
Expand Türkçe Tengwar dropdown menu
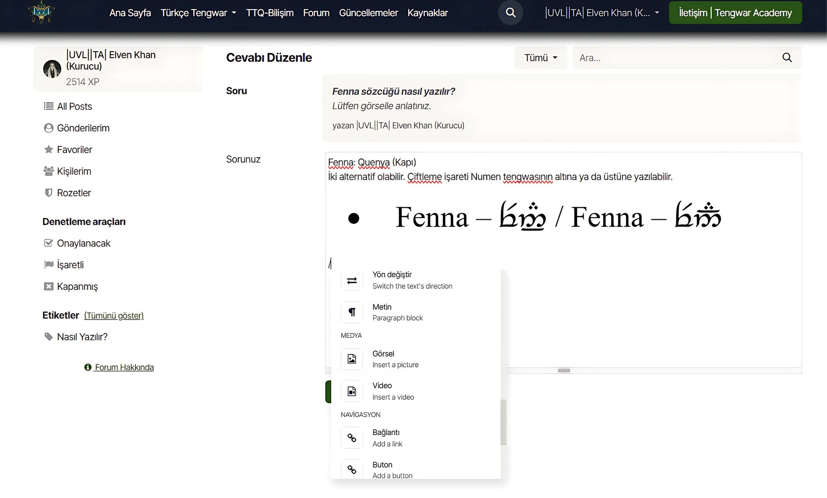point(198,13)
